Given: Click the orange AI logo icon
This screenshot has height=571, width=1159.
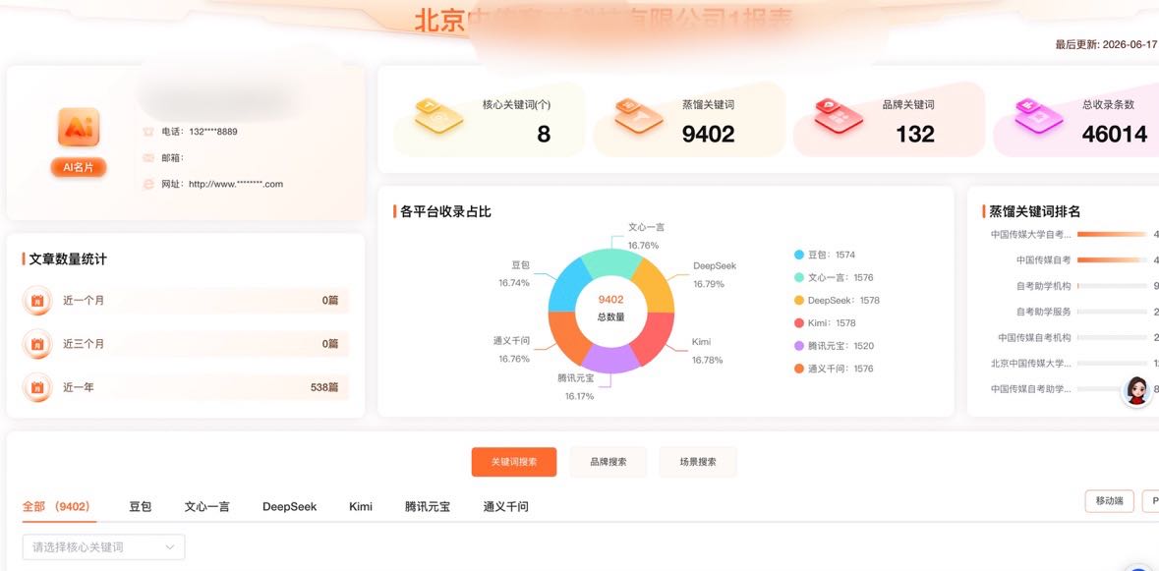Looking at the screenshot, I should (x=79, y=128).
